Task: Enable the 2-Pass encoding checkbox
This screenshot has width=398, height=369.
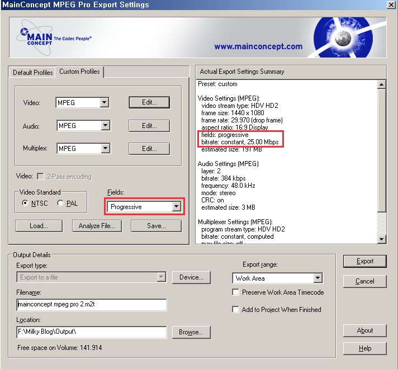Action: tap(40, 177)
